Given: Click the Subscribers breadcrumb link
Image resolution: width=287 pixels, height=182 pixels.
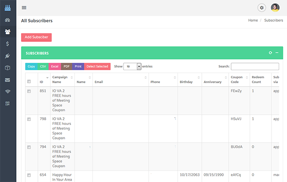Looking at the screenshot, I should 274,20.
